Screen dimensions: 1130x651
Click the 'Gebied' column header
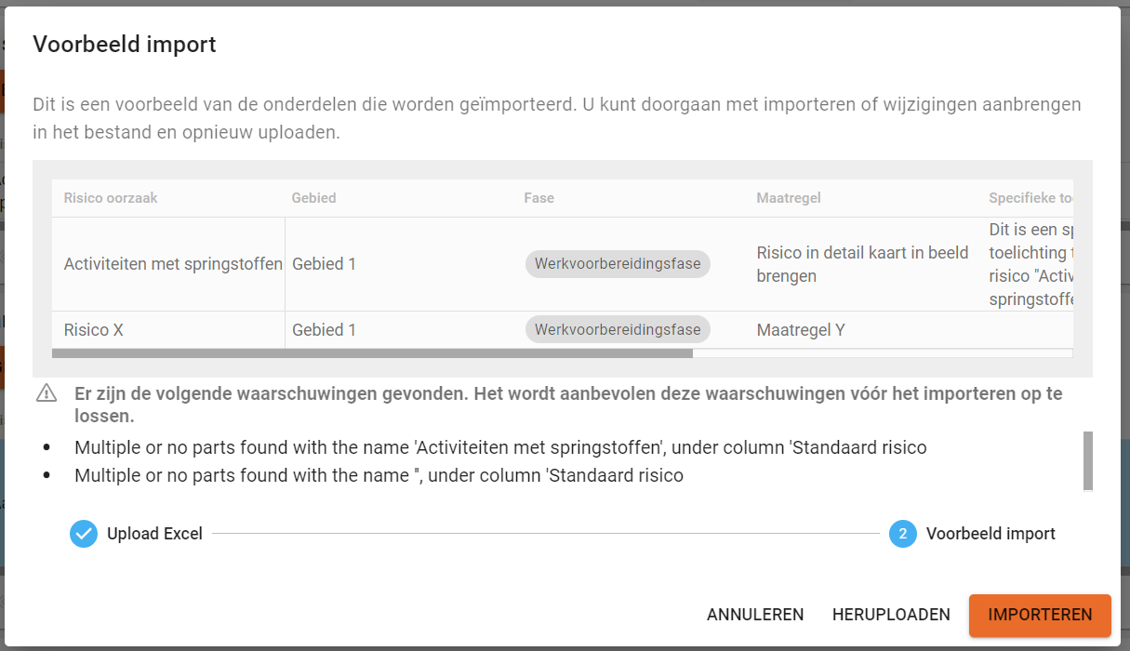[314, 198]
